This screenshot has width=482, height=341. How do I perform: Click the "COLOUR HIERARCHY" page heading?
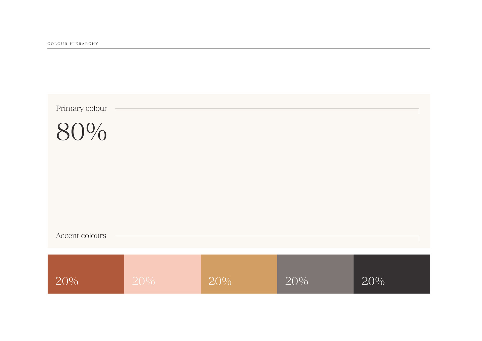tap(73, 44)
